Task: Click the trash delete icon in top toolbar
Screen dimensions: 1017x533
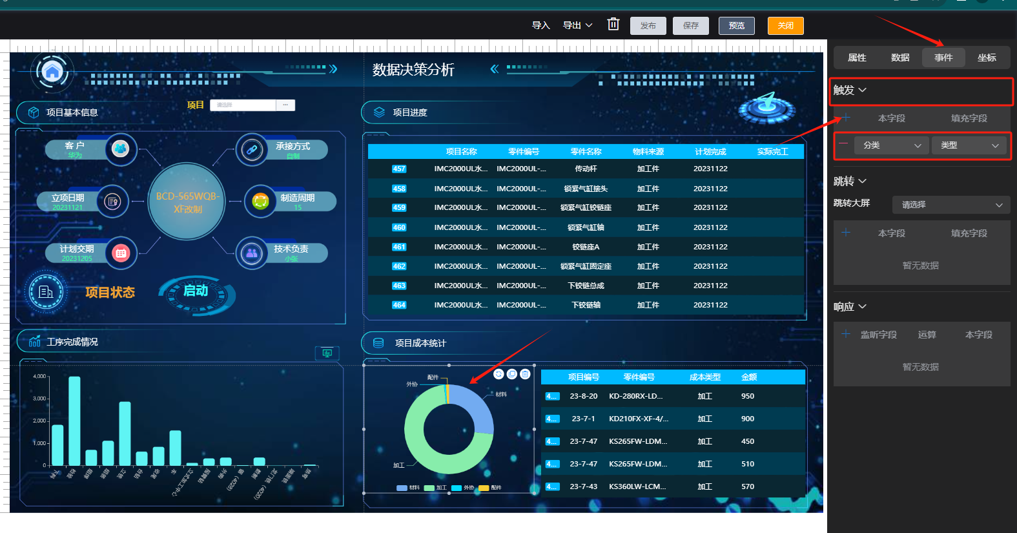Action: (613, 25)
